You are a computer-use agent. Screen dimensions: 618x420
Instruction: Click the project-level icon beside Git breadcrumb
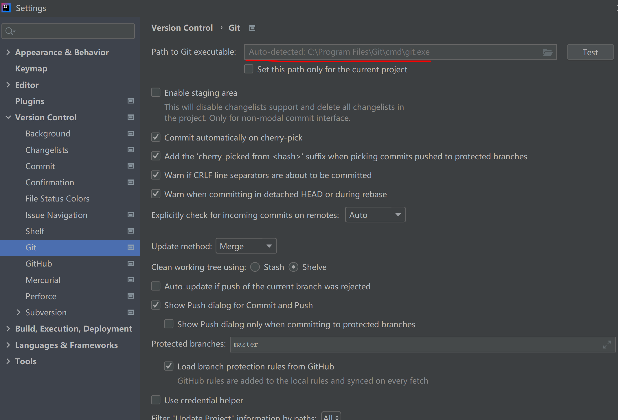pyautogui.click(x=252, y=28)
